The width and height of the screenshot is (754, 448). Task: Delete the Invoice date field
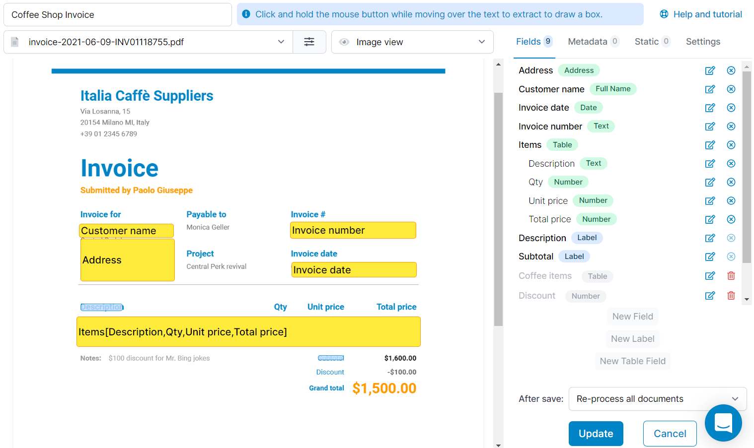point(731,108)
